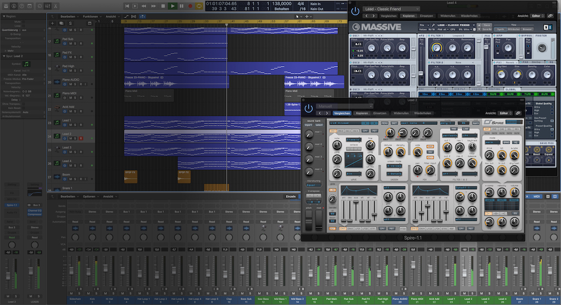Click the link icon in Massive window header
Viewport: 561px width, 305px height.
pos(550,16)
